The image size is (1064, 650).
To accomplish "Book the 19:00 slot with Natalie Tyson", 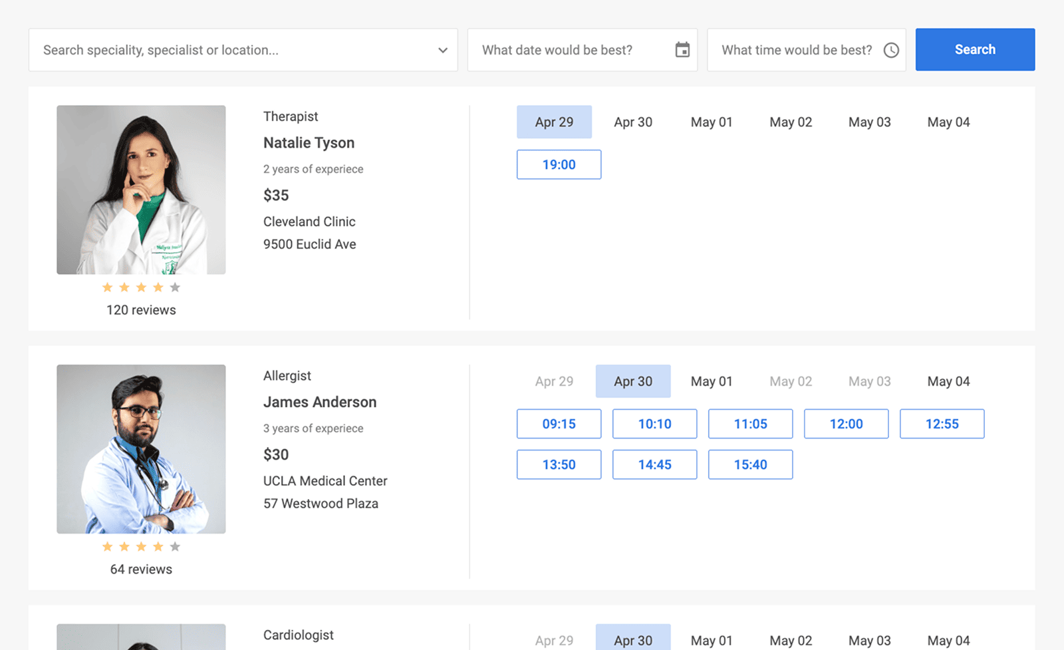I will point(559,164).
